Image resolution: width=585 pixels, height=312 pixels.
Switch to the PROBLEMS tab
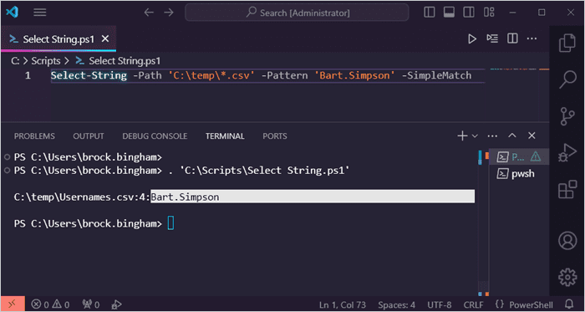pos(34,136)
